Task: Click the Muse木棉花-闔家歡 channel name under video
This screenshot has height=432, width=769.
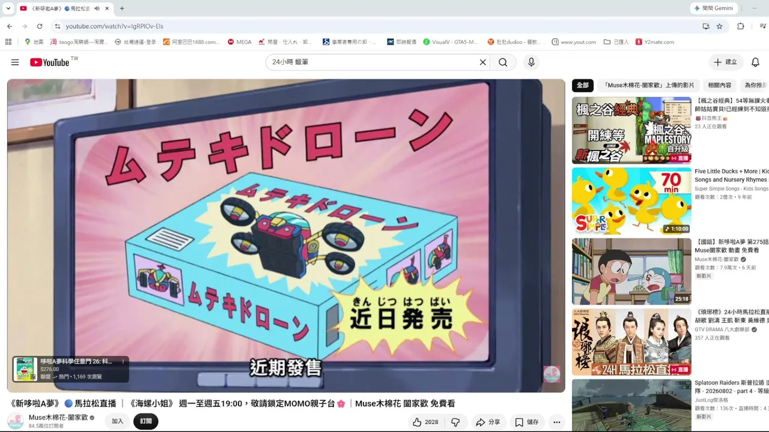Action: click(x=58, y=417)
